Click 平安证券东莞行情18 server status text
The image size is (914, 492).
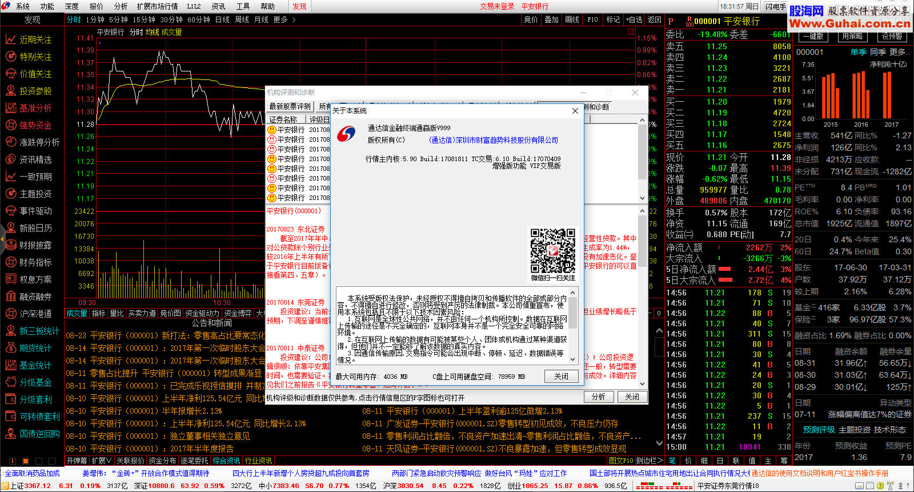coord(728,486)
